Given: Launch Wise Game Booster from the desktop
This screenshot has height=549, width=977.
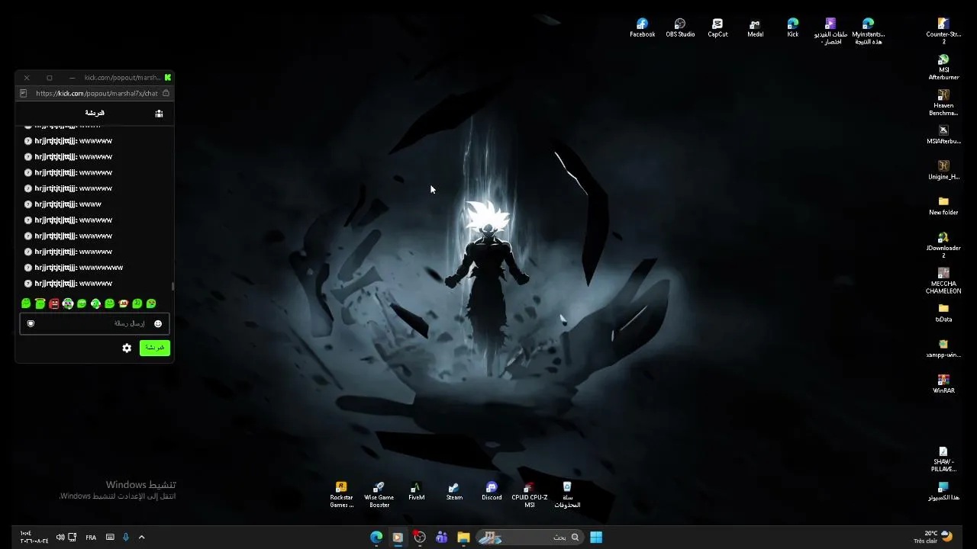Looking at the screenshot, I should point(379,495).
